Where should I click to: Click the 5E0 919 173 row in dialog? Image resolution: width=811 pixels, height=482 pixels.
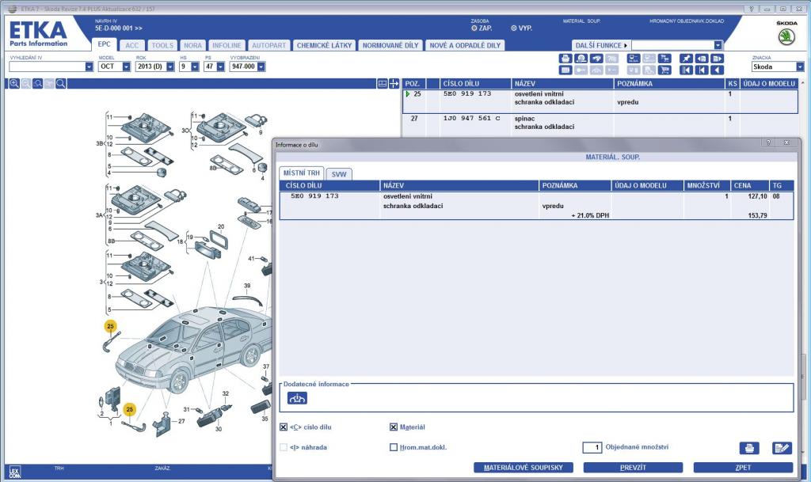click(x=536, y=206)
